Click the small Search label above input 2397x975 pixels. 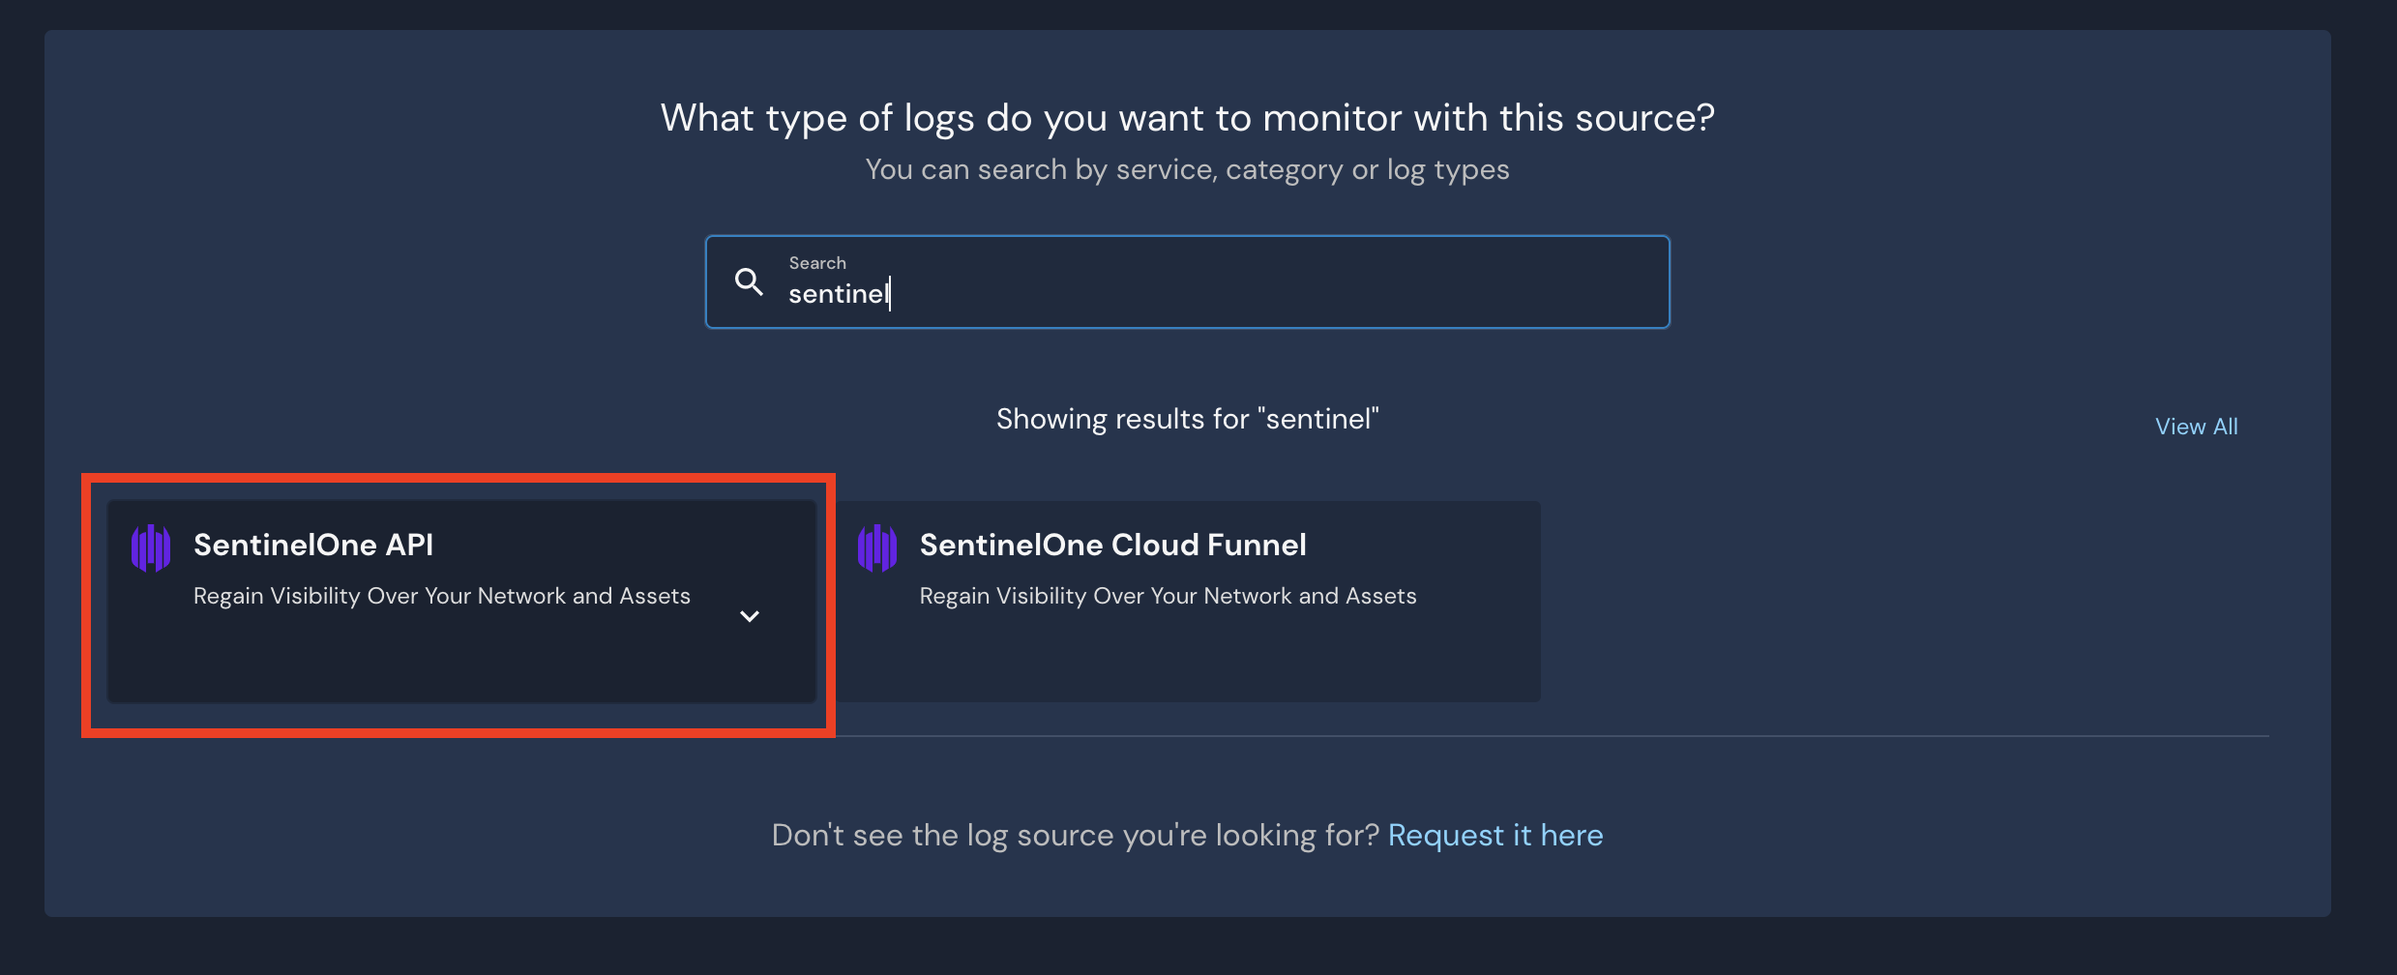click(x=817, y=263)
